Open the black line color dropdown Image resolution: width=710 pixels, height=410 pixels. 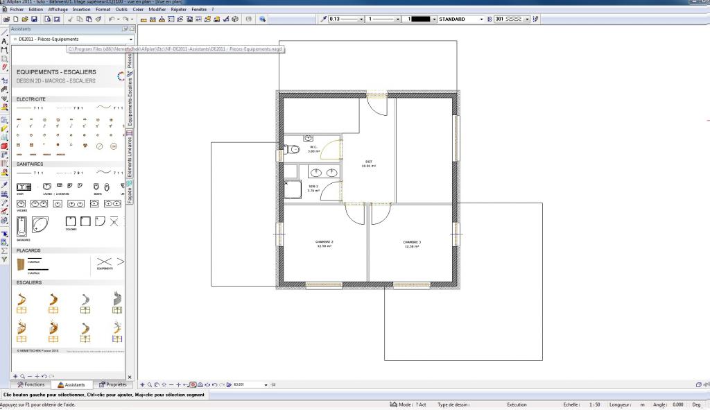(x=434, y=19)
